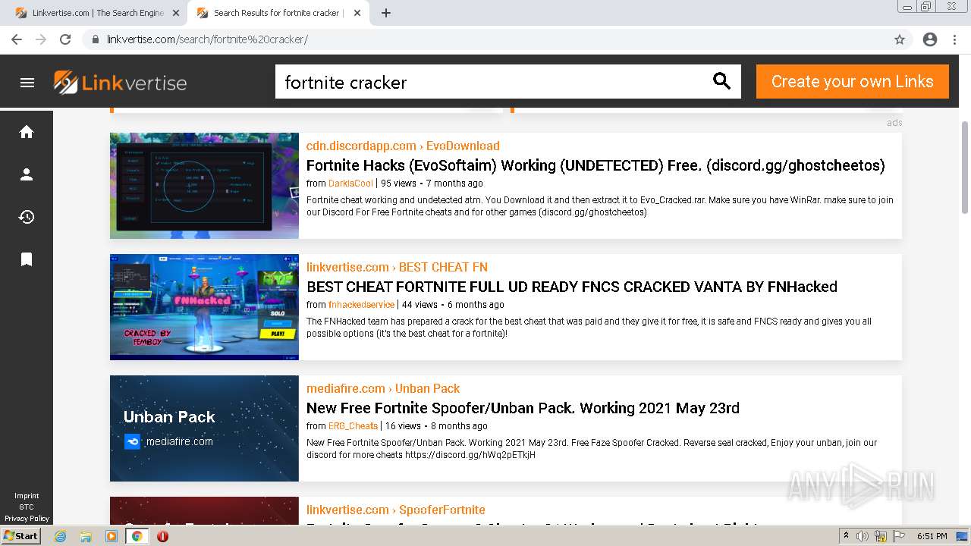
Task: Click the ads label
Action: 894,123
